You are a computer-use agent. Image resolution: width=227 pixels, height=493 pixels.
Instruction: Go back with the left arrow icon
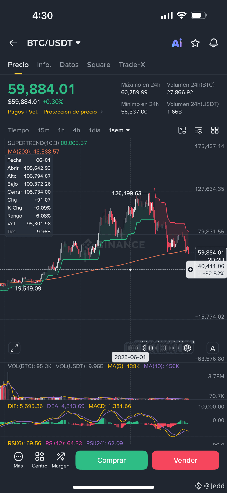click(x=13, y=43)
